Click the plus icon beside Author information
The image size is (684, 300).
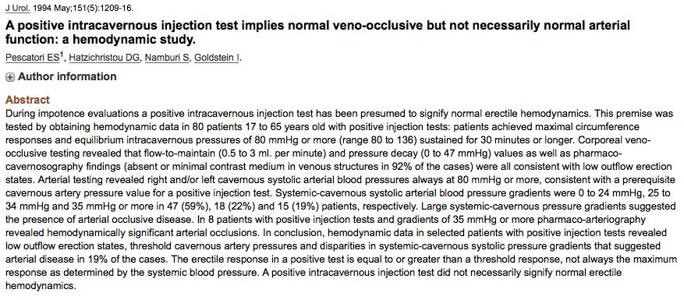(x=10, y=77)
